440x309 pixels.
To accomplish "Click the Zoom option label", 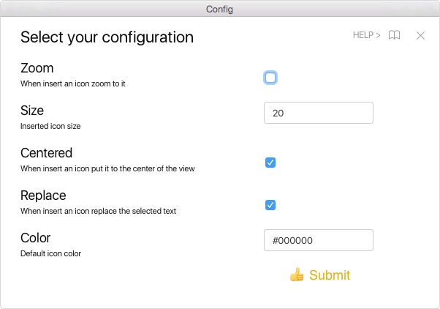I will (x=37, y=68).
